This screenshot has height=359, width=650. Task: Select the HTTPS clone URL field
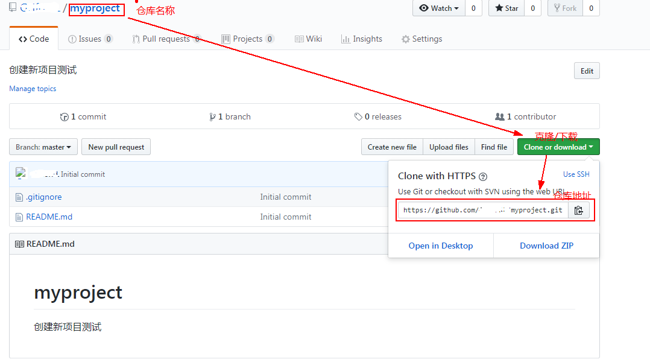pyautogui.click(x=483, y=211)
